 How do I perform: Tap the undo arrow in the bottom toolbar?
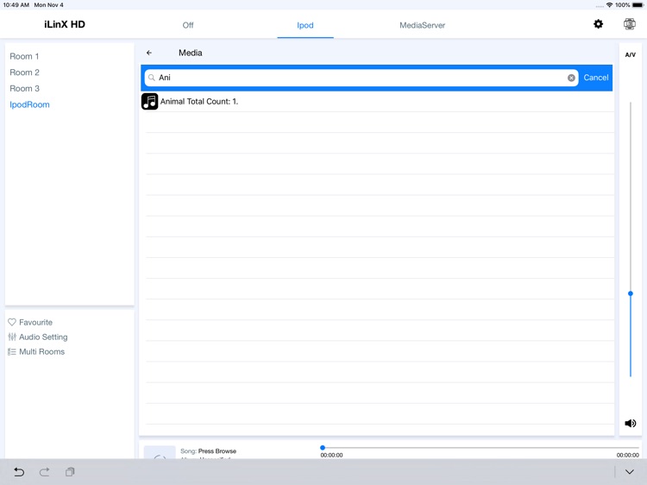pyautogui.click(x=19, y=472)
